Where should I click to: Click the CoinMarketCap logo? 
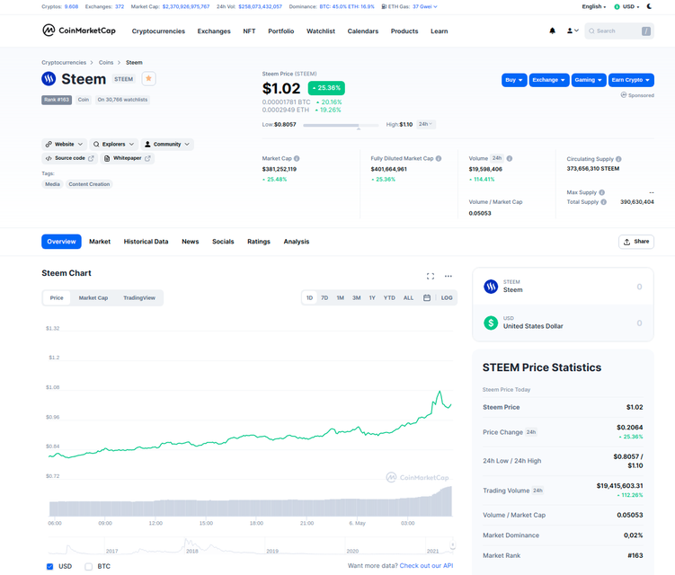pyautogui.click(x=79, y=31)
